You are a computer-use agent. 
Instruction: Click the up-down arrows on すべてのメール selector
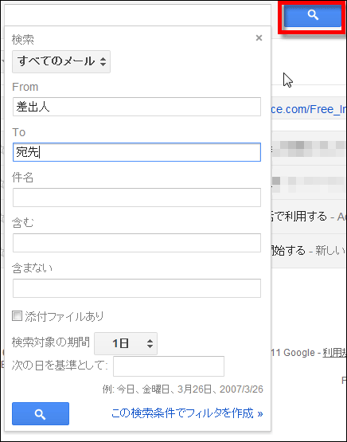pos(103,61)
